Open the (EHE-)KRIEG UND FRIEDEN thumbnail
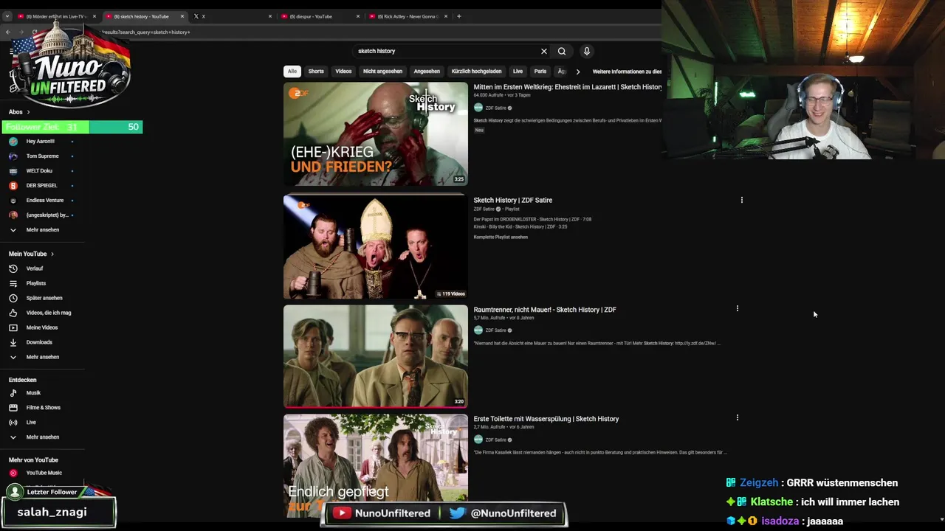 [376, 133]
